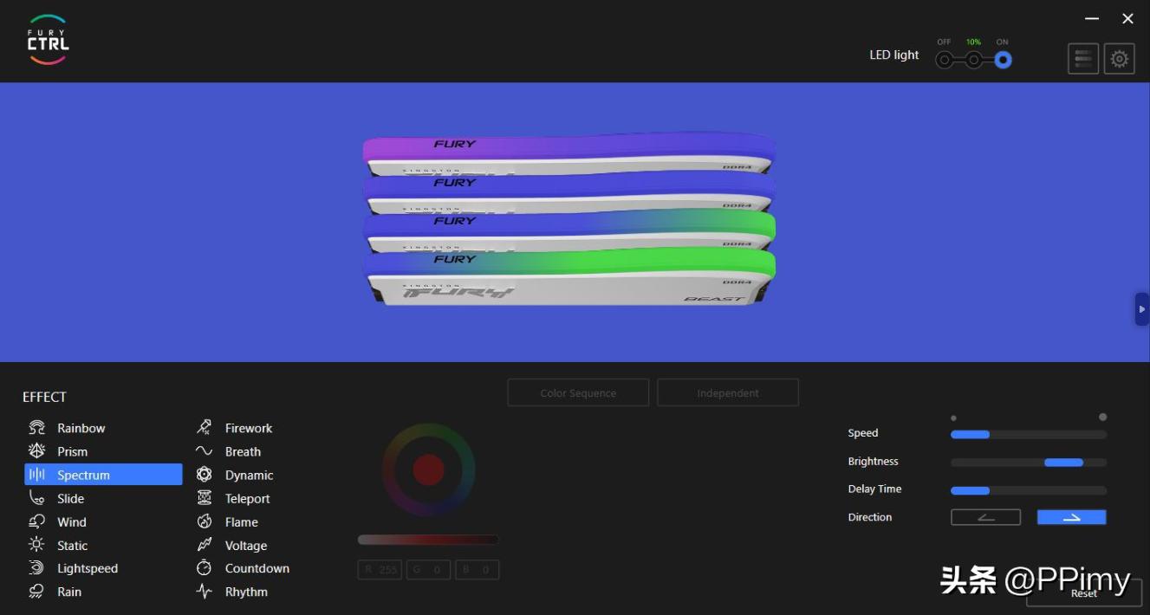Click the Rainbow effect icon
Viewport: 1150px width, 615px height.
coord(36,428)
